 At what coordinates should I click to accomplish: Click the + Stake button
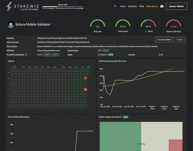[179, 40]
